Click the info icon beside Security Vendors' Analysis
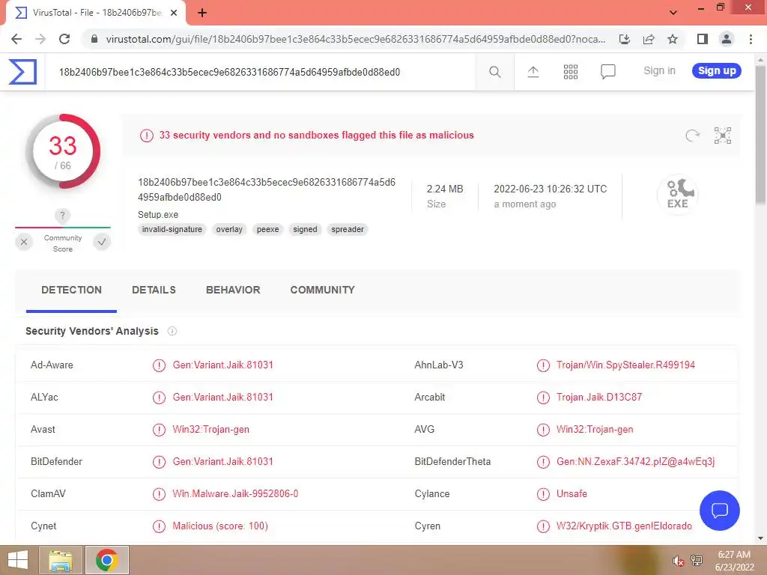The width and height of the screenshot is (767, 575). pyautogui.click(x=172, y=331)
